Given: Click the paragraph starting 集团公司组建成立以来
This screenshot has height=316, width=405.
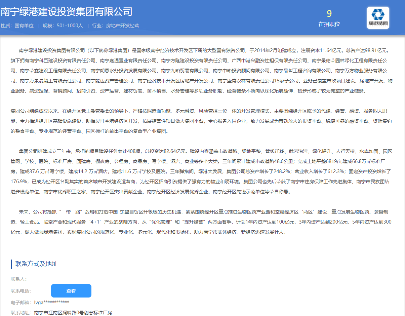Looking at the screenshot, I should pyautogui.click(x=202, y=121).
